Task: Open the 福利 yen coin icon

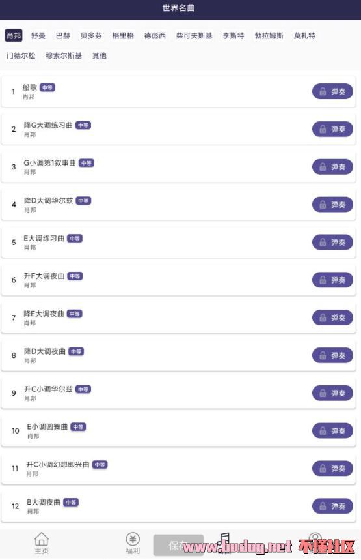Action: tap(133, 538)
